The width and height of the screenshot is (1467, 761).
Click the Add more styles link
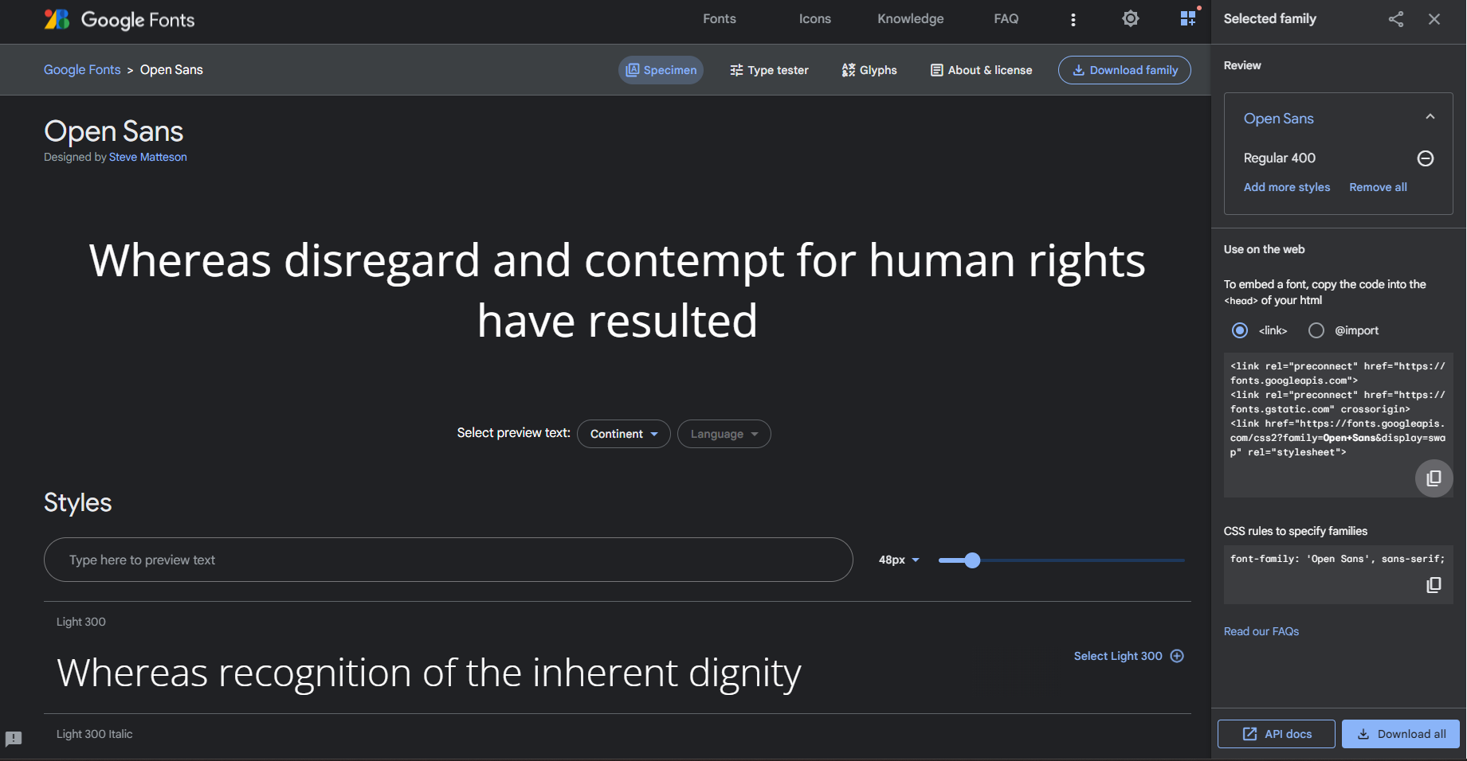click(1287, 187)
